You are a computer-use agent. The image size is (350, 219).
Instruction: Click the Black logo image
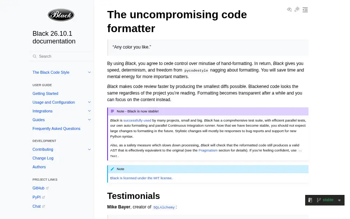pyautogui.click(x=61, y=15)
